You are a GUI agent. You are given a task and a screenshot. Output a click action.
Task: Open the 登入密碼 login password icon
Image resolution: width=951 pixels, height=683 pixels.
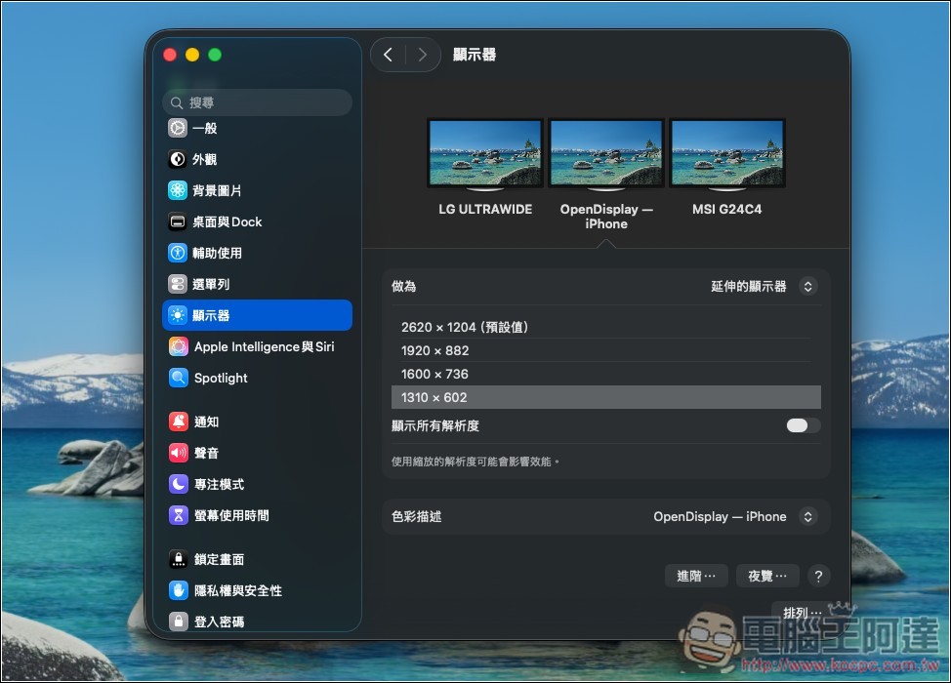[x=179, y=622]
